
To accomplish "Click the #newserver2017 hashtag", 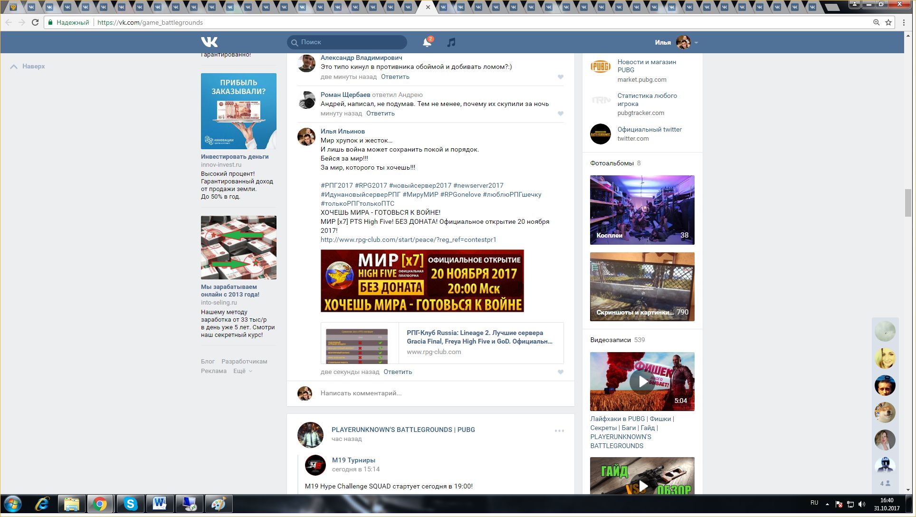I will [478, 185].
